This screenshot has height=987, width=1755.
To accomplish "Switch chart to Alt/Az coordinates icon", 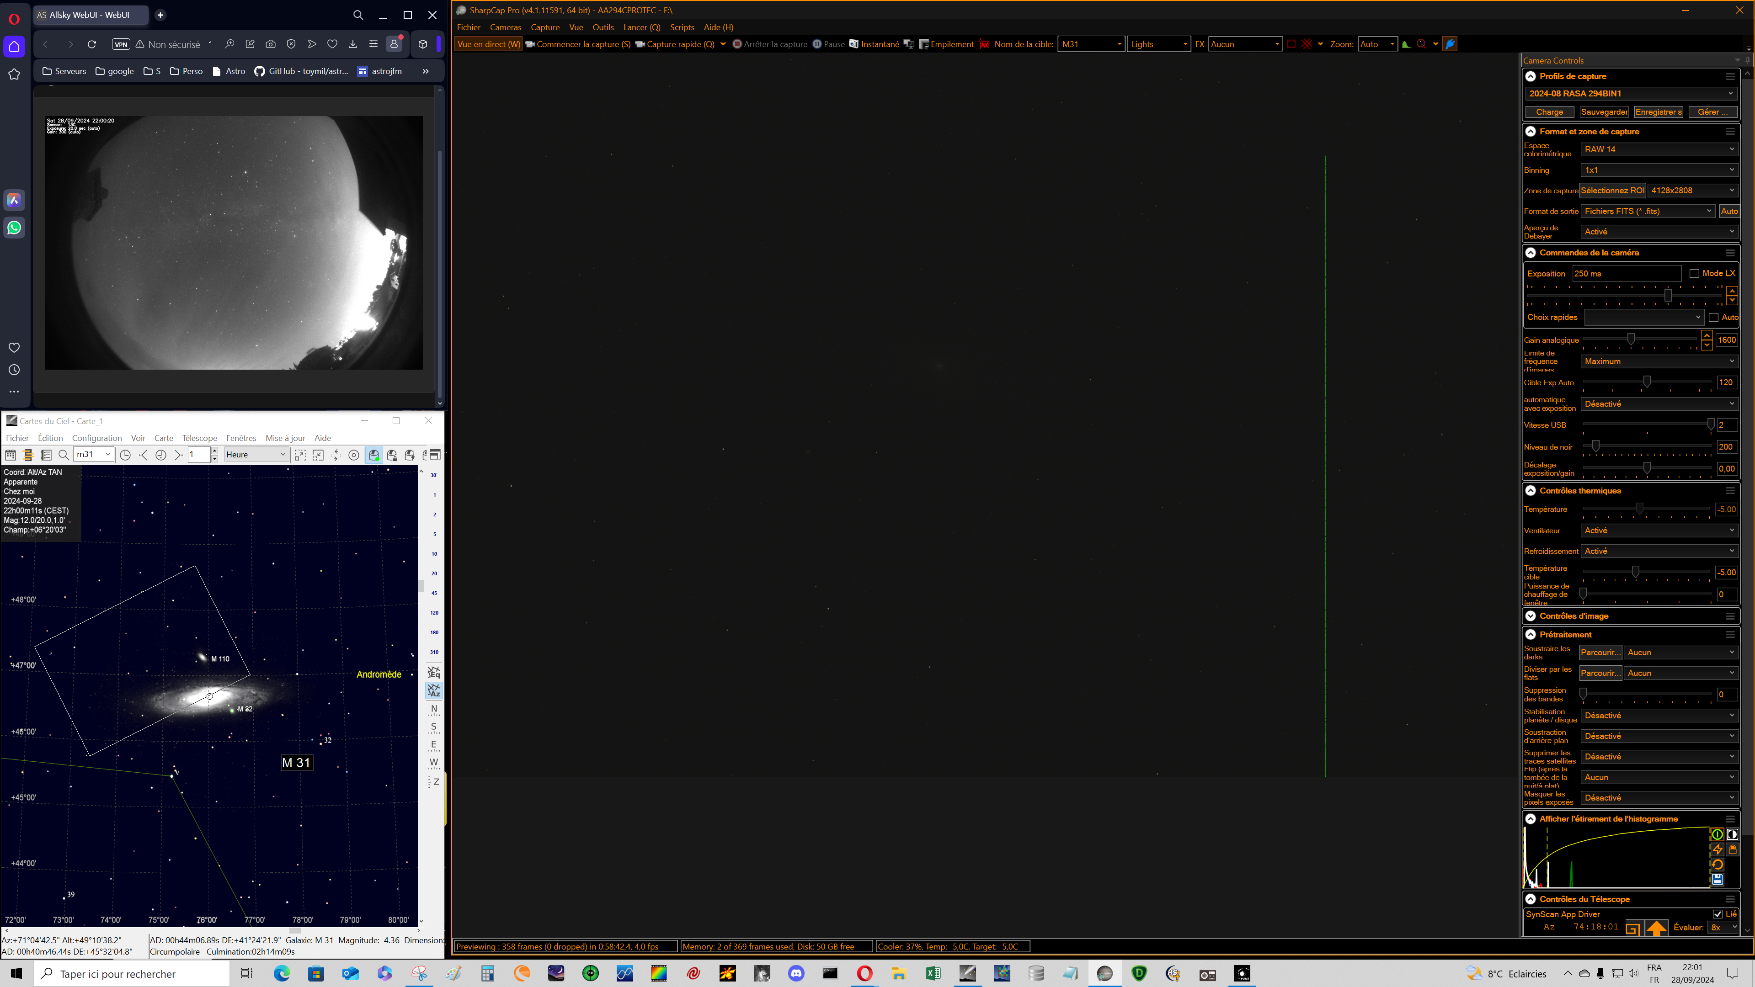I will (x=433, y=691).
